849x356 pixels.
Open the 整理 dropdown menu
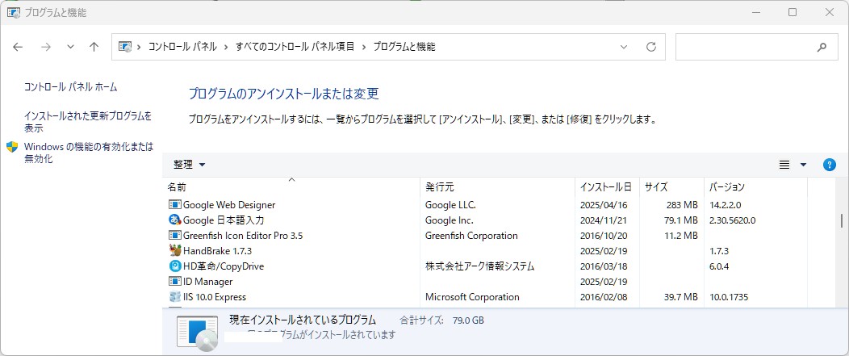click(189, 165)
